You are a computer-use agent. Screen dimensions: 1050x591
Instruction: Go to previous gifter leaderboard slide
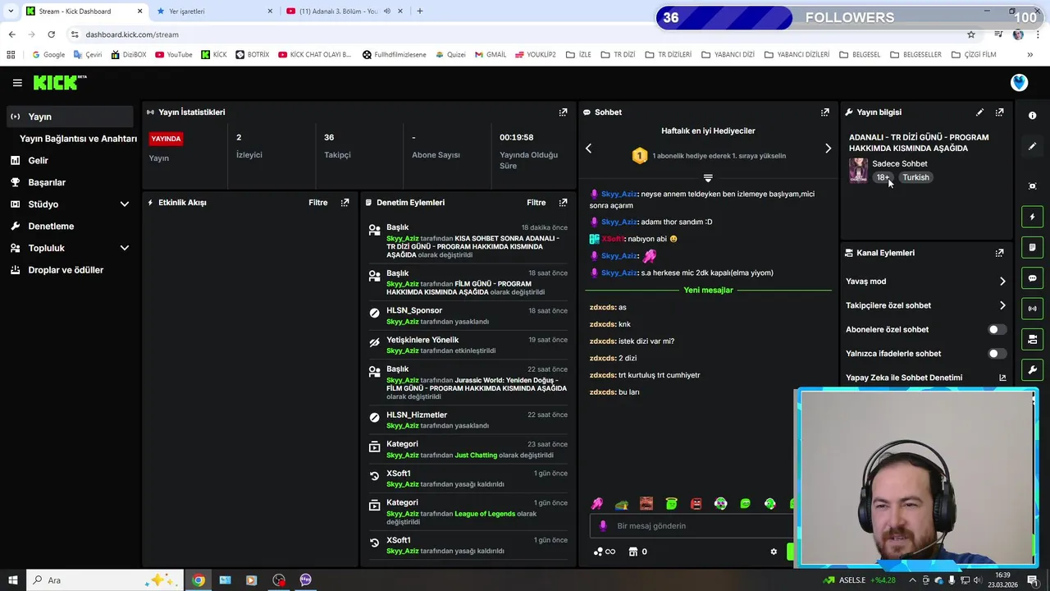pyautogui.click(x=588, y=149)
